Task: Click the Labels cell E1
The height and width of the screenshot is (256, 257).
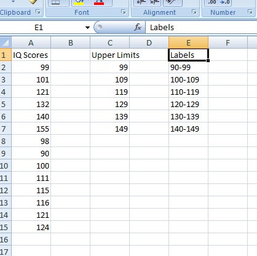Action: (x=188, y=55)
